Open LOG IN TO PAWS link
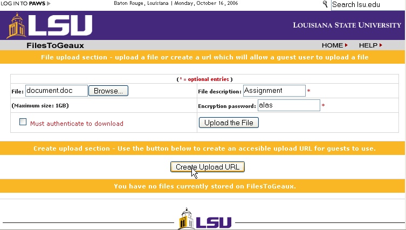The image size is (406, 230). click(26, 4)
